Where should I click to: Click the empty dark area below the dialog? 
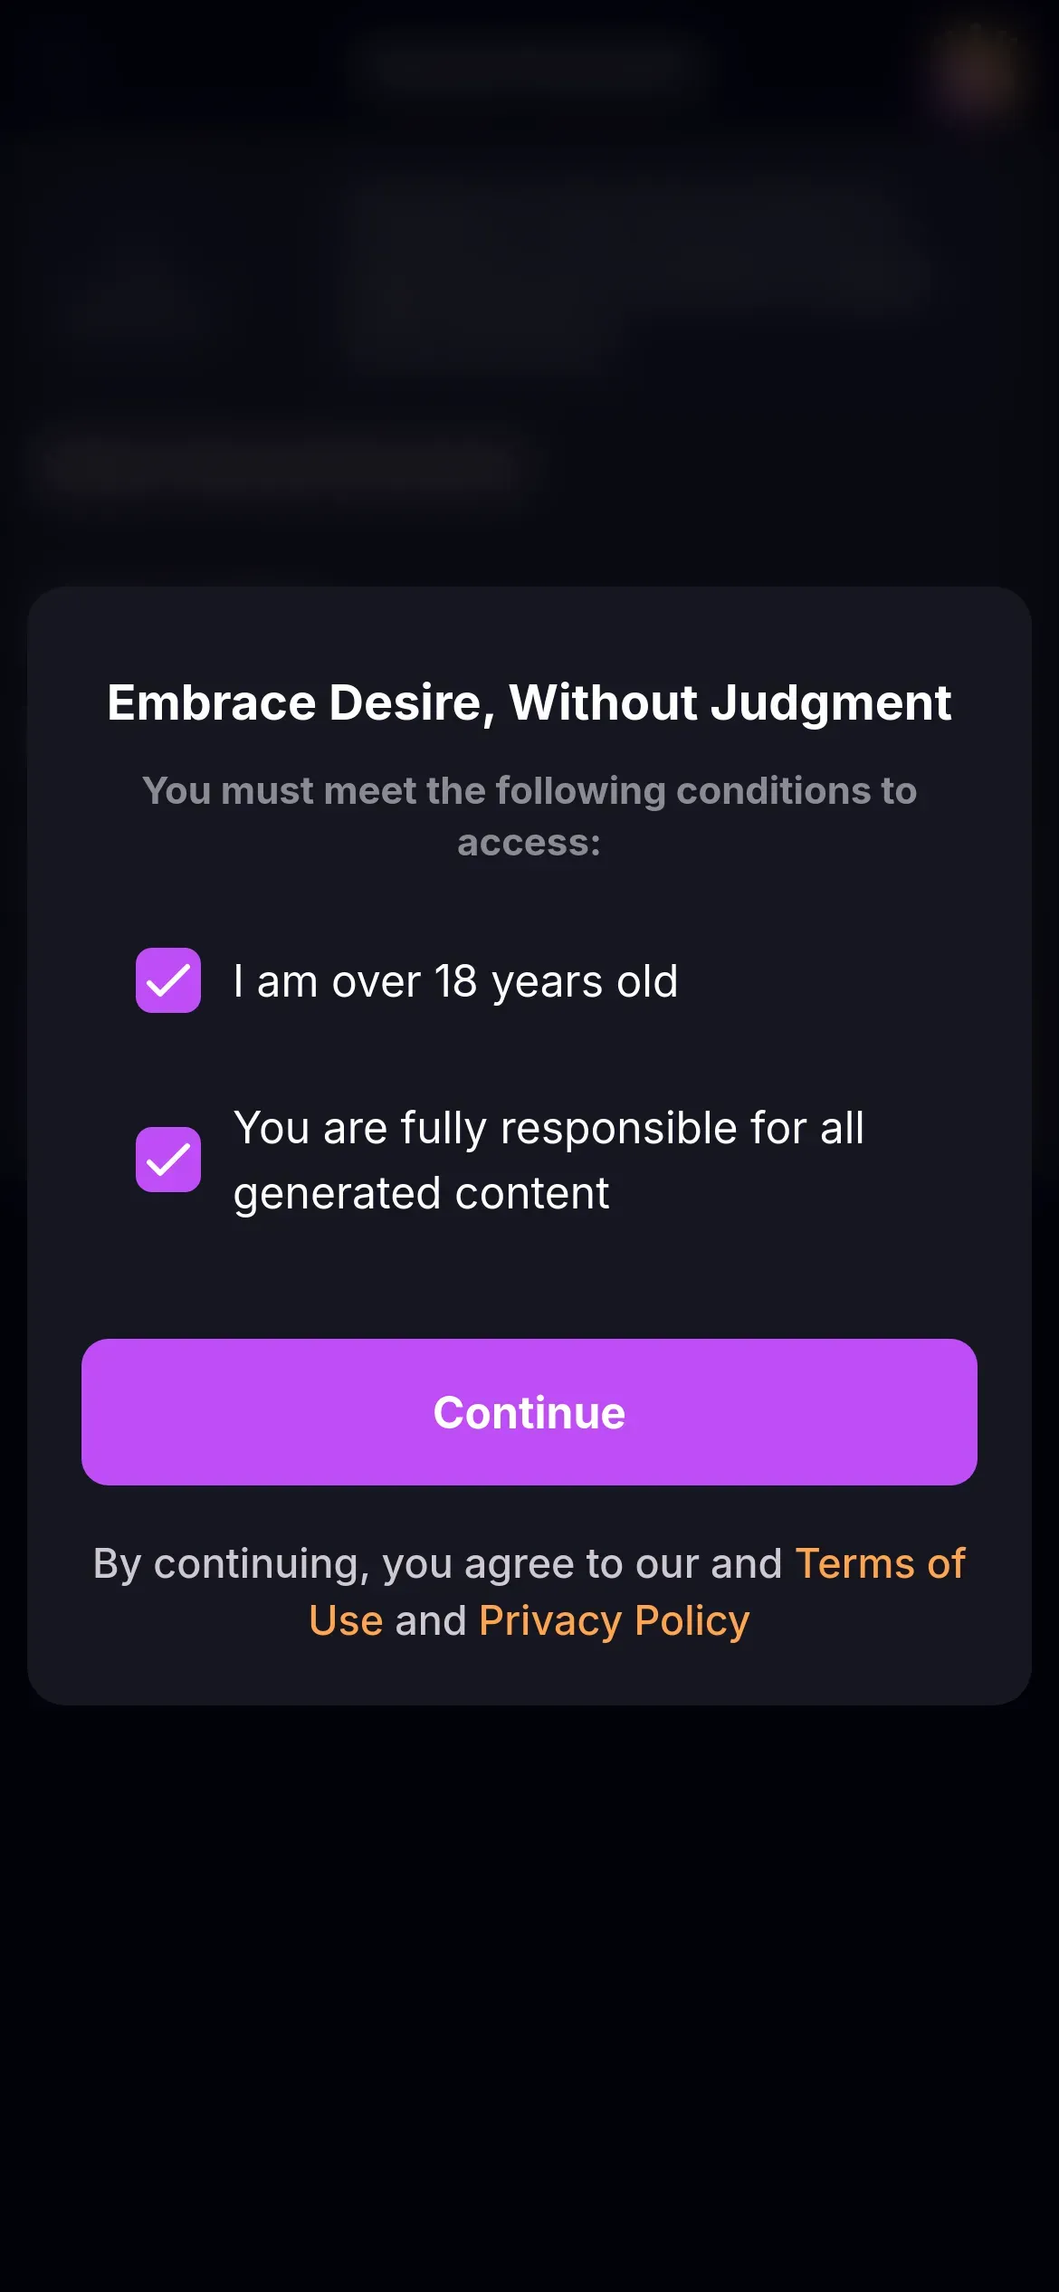pyautogui.click(x=529, y=1991)
